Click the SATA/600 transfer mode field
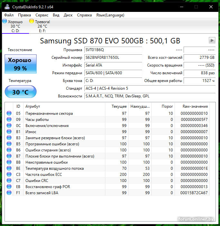This screenshot has height=226, width=220. click(x=113, y=73)
